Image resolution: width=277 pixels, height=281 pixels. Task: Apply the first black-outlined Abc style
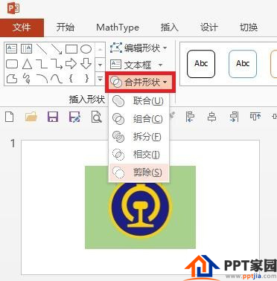click(x=201, y=64)
